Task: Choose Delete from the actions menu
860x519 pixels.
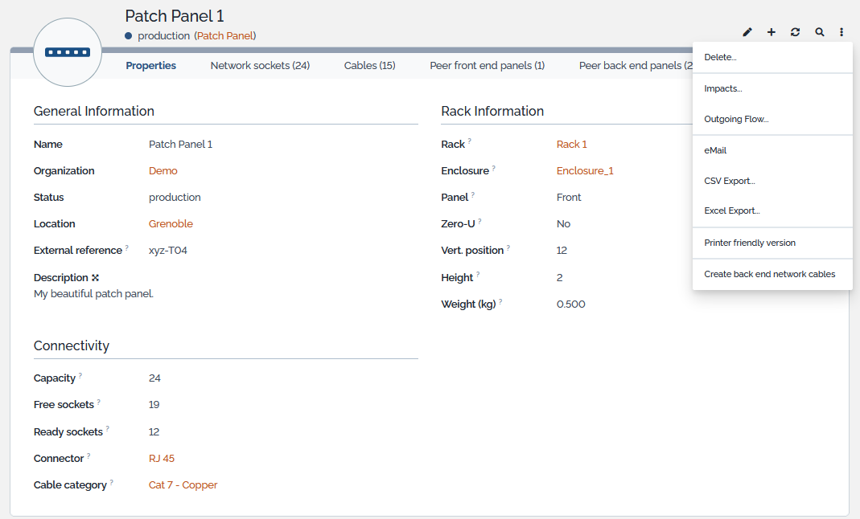Action: 720,58
